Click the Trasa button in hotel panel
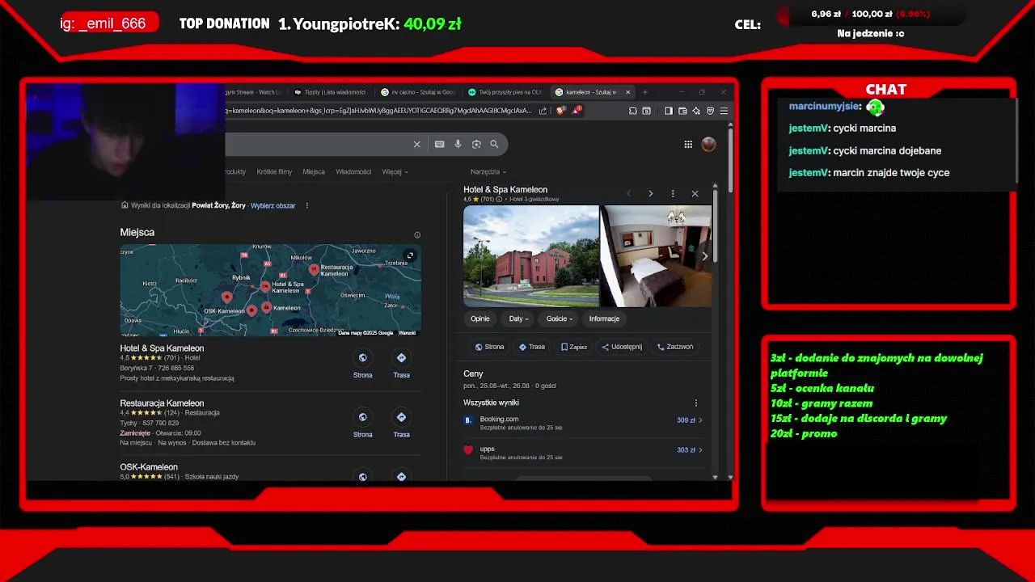Viewport: 1035px width, 582px height. click(532, 347)
